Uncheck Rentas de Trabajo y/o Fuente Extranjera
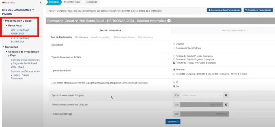This screenshot has width=275, height=127. tap(174, 63)
